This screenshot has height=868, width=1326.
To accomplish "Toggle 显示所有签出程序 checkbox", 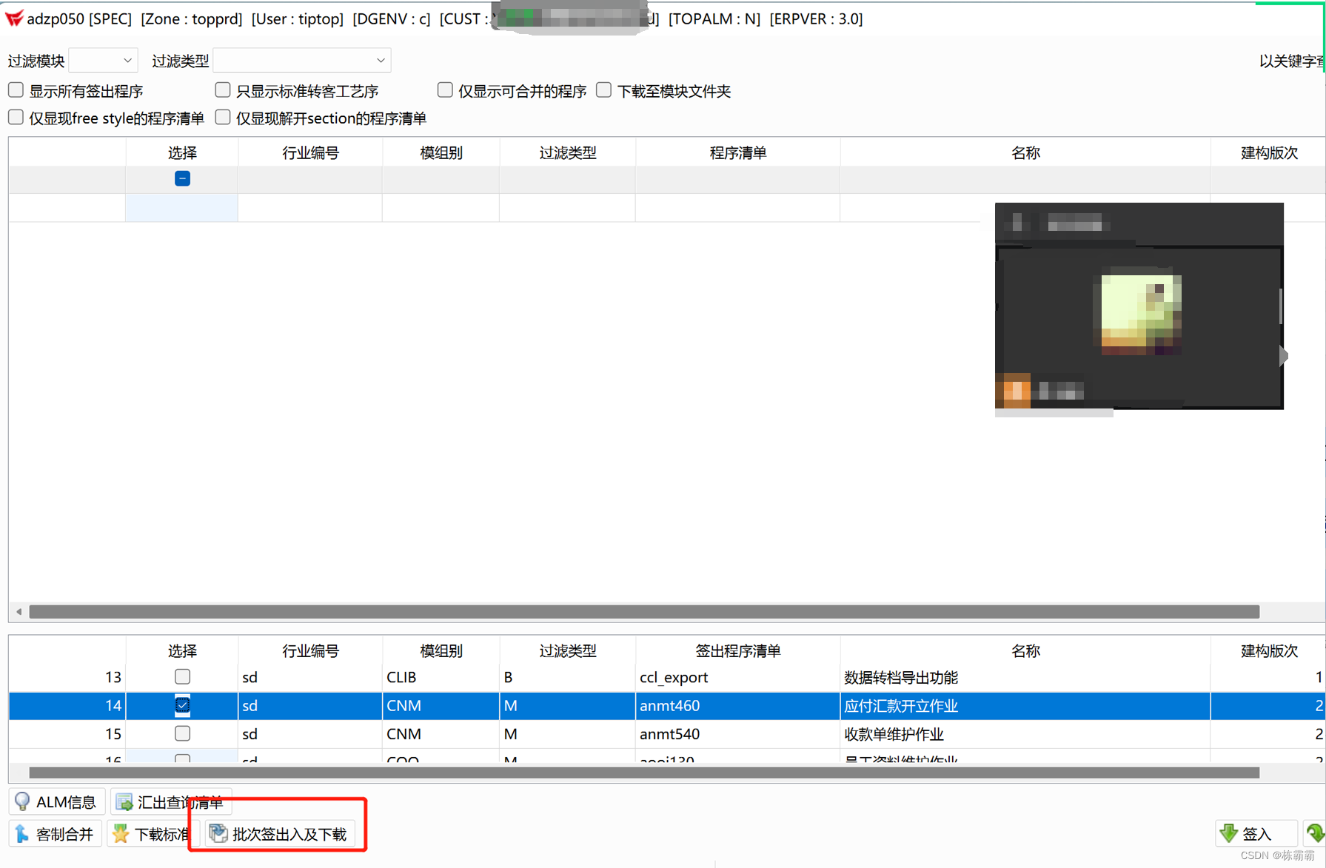I will coord(16,90).
